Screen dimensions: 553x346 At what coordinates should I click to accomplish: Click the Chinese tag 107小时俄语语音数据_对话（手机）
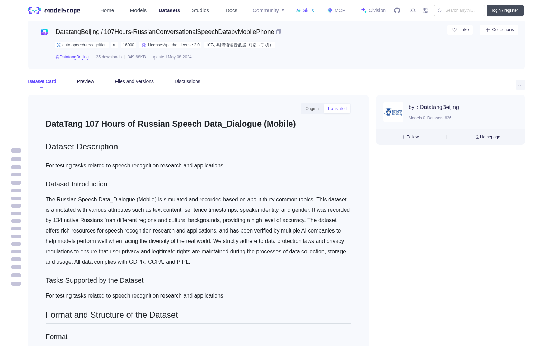[240, 45]
